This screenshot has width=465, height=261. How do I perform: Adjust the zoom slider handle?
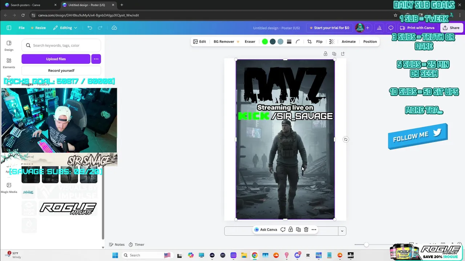[366, 245]
